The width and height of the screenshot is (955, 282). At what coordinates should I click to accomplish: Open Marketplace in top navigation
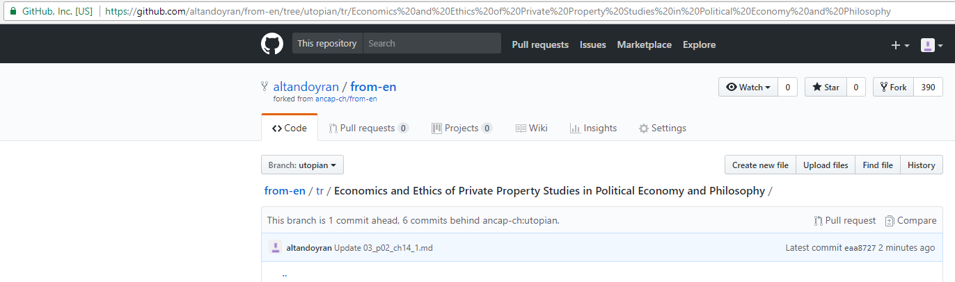pos(645,44)
